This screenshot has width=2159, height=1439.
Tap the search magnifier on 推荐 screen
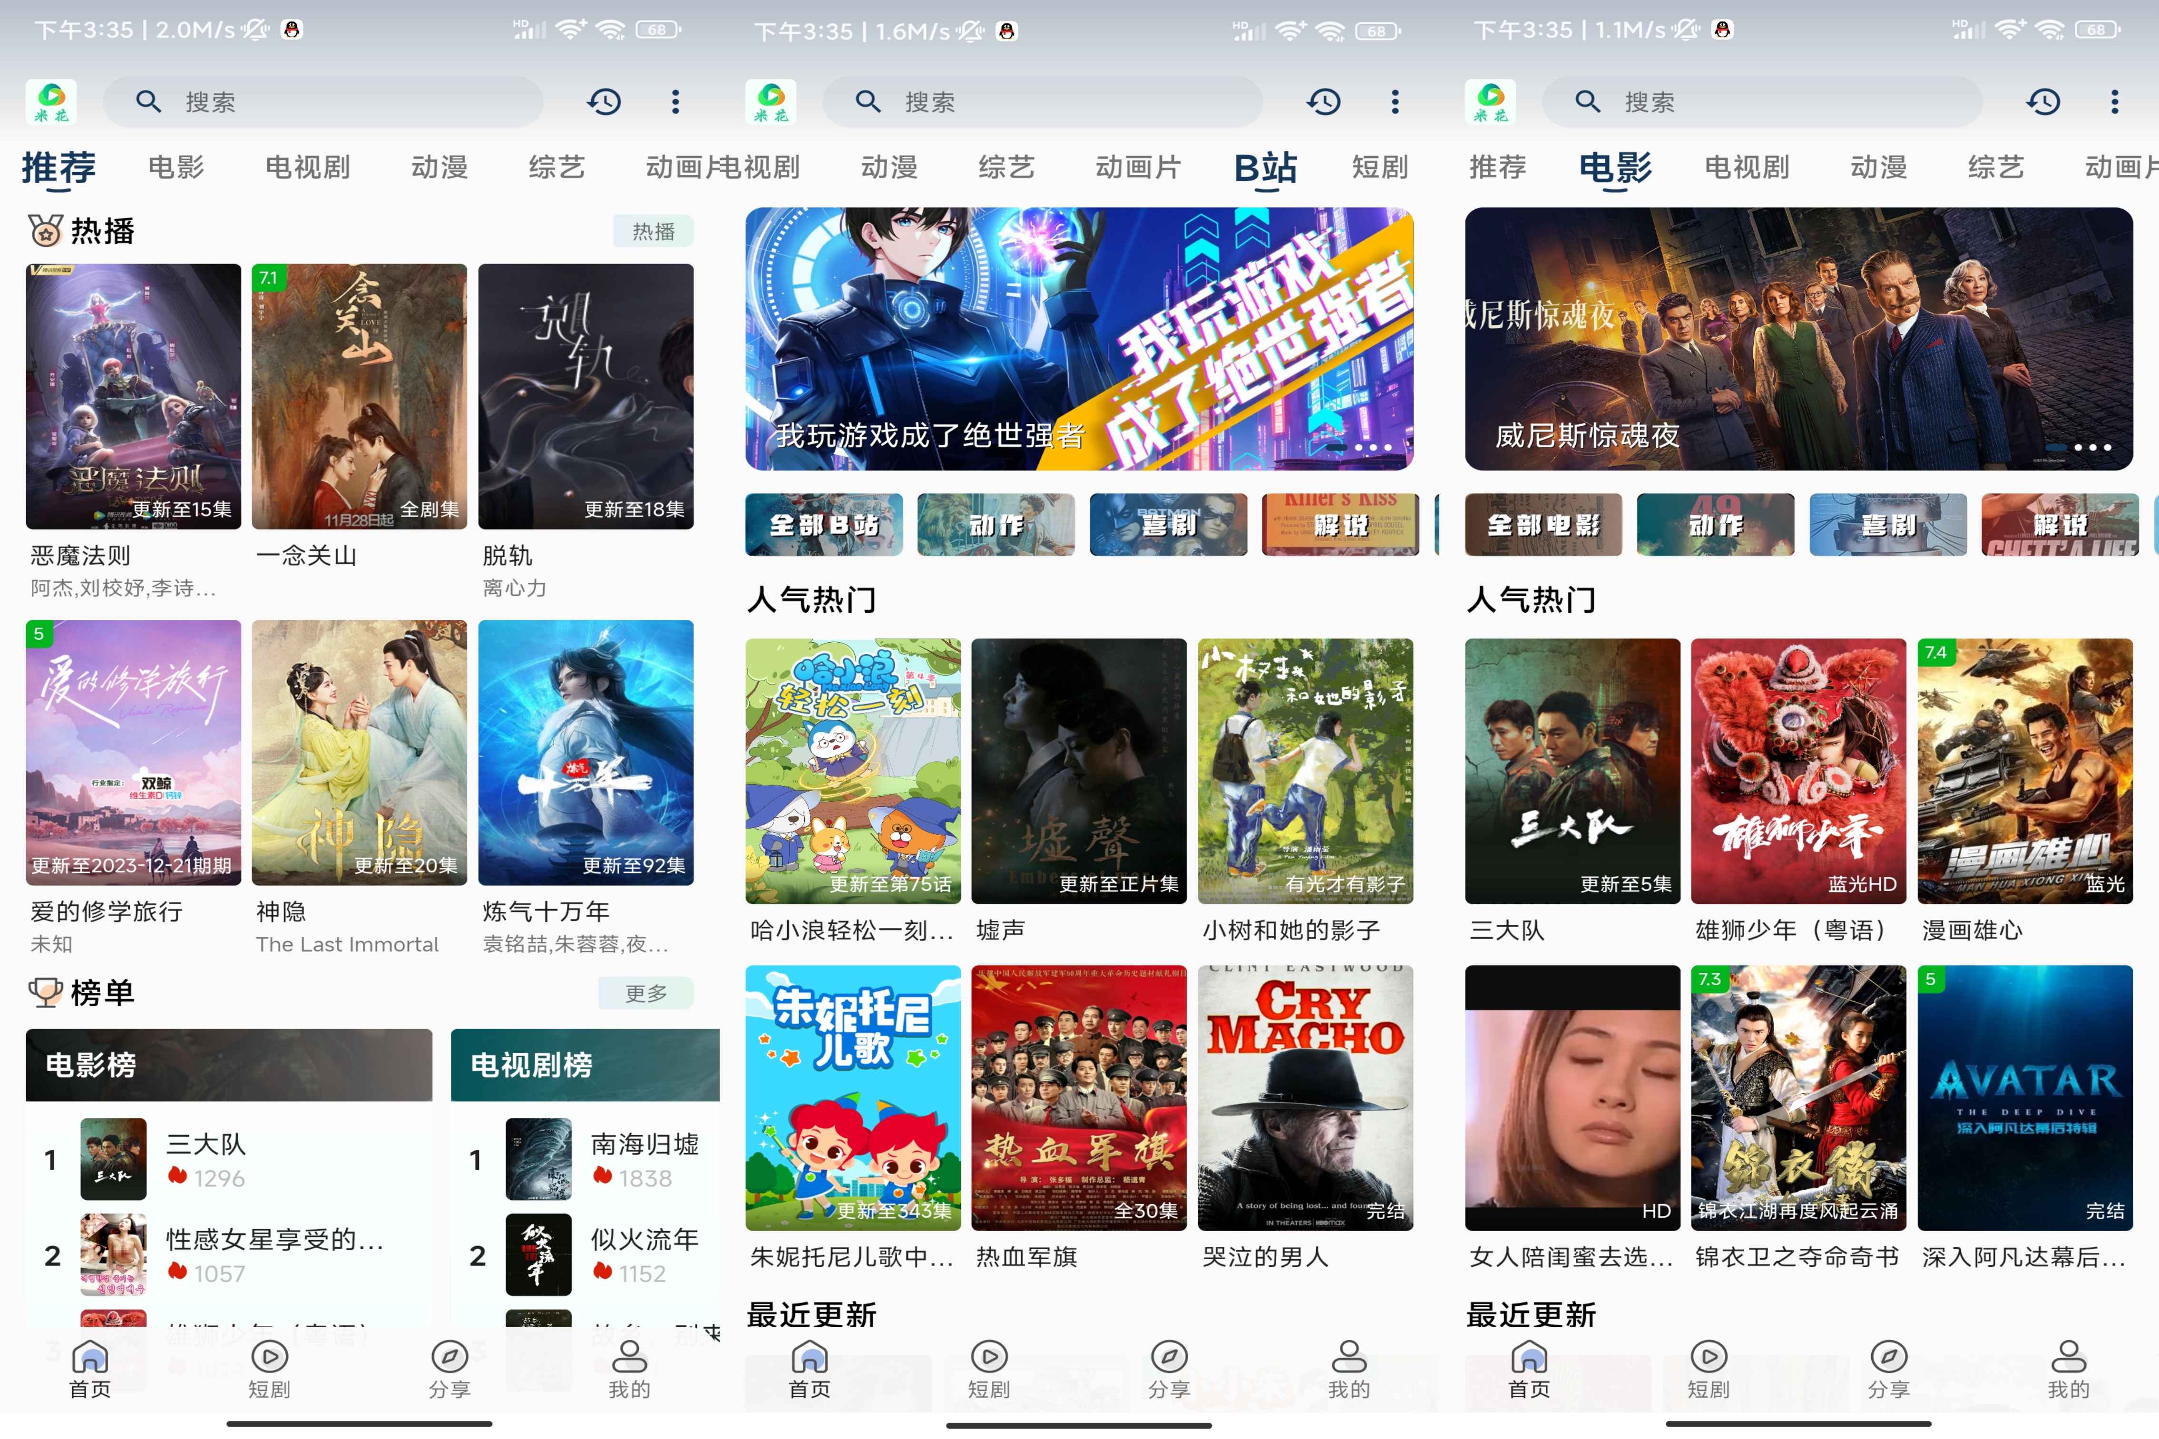(148, 102)
